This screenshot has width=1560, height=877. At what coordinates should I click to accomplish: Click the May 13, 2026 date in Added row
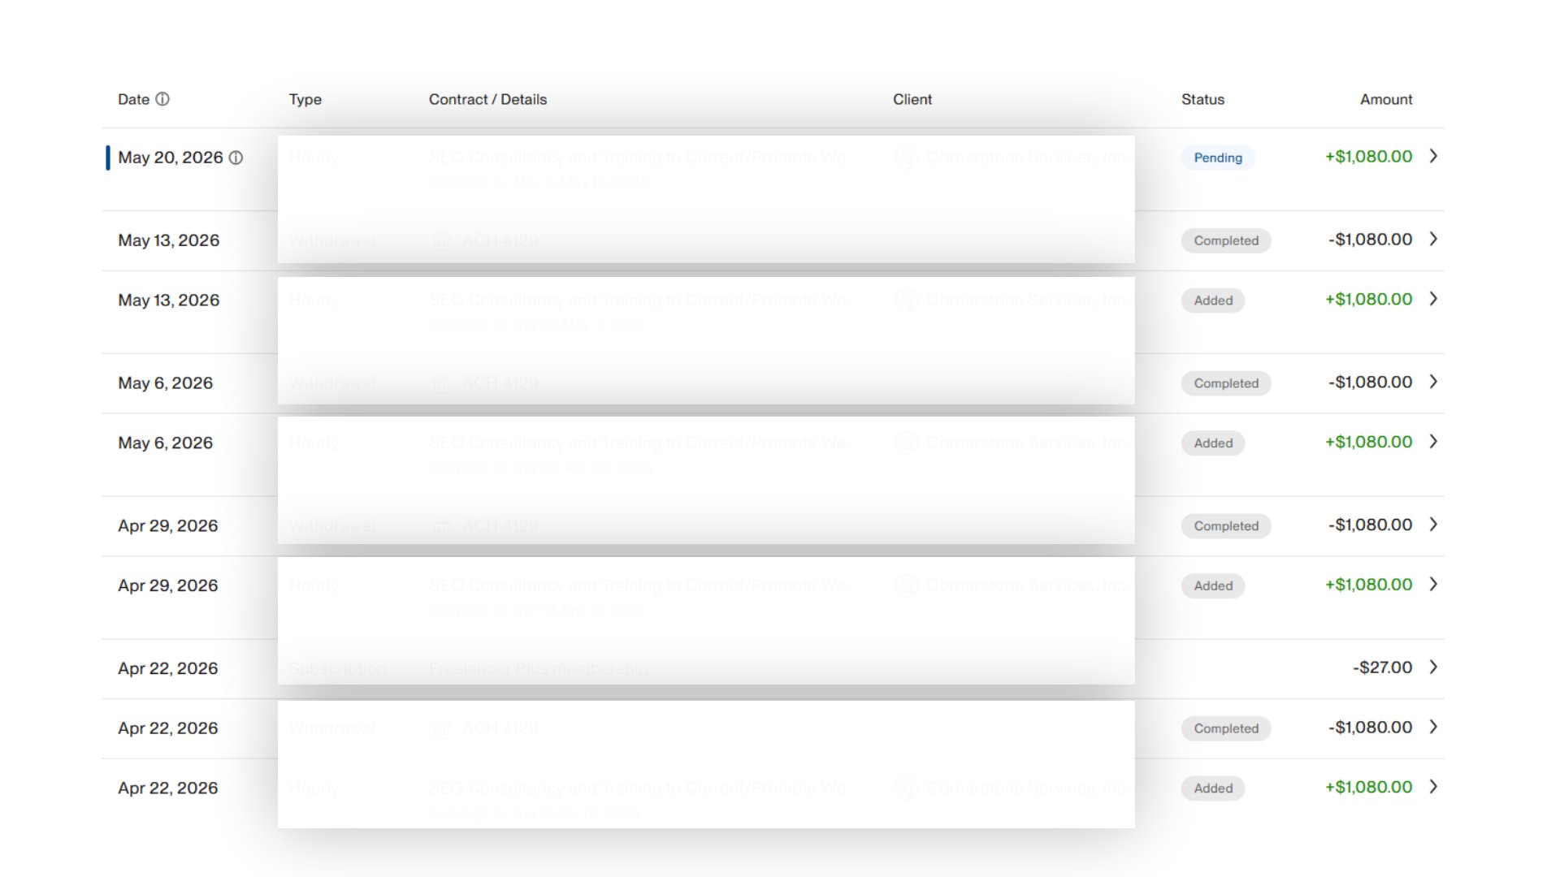coord(169,300)
